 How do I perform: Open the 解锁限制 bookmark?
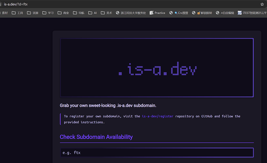tap(202, 13)
